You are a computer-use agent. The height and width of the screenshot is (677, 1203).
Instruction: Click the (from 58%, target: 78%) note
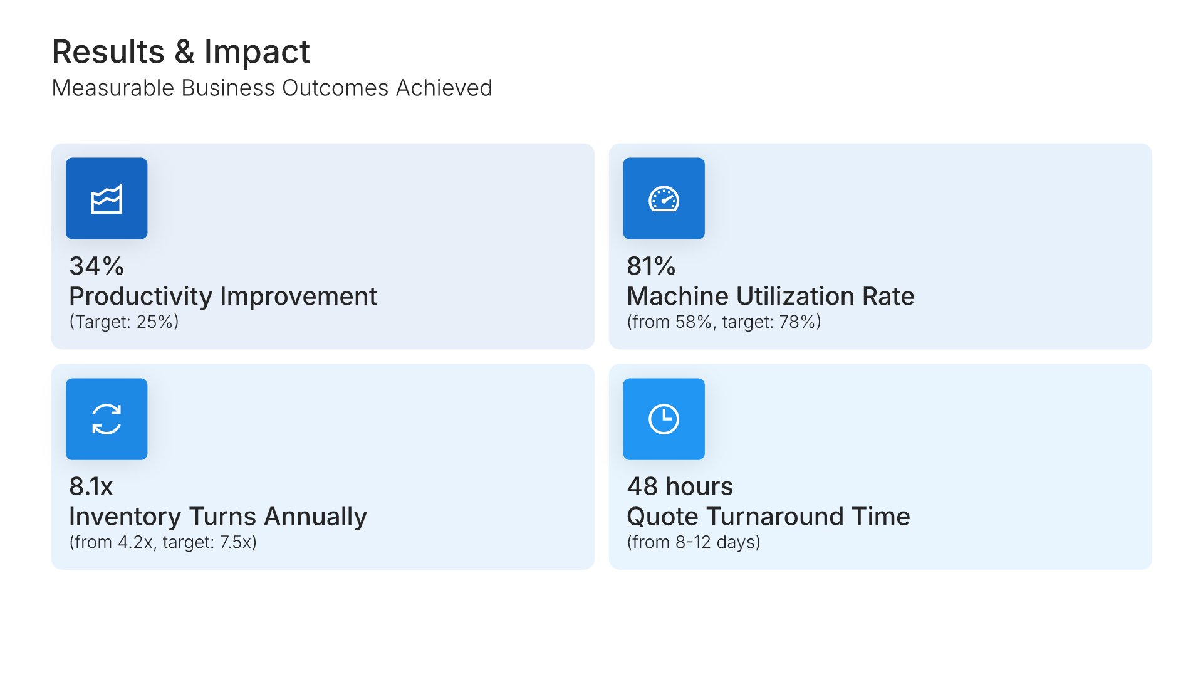click(x=724, y=322)
